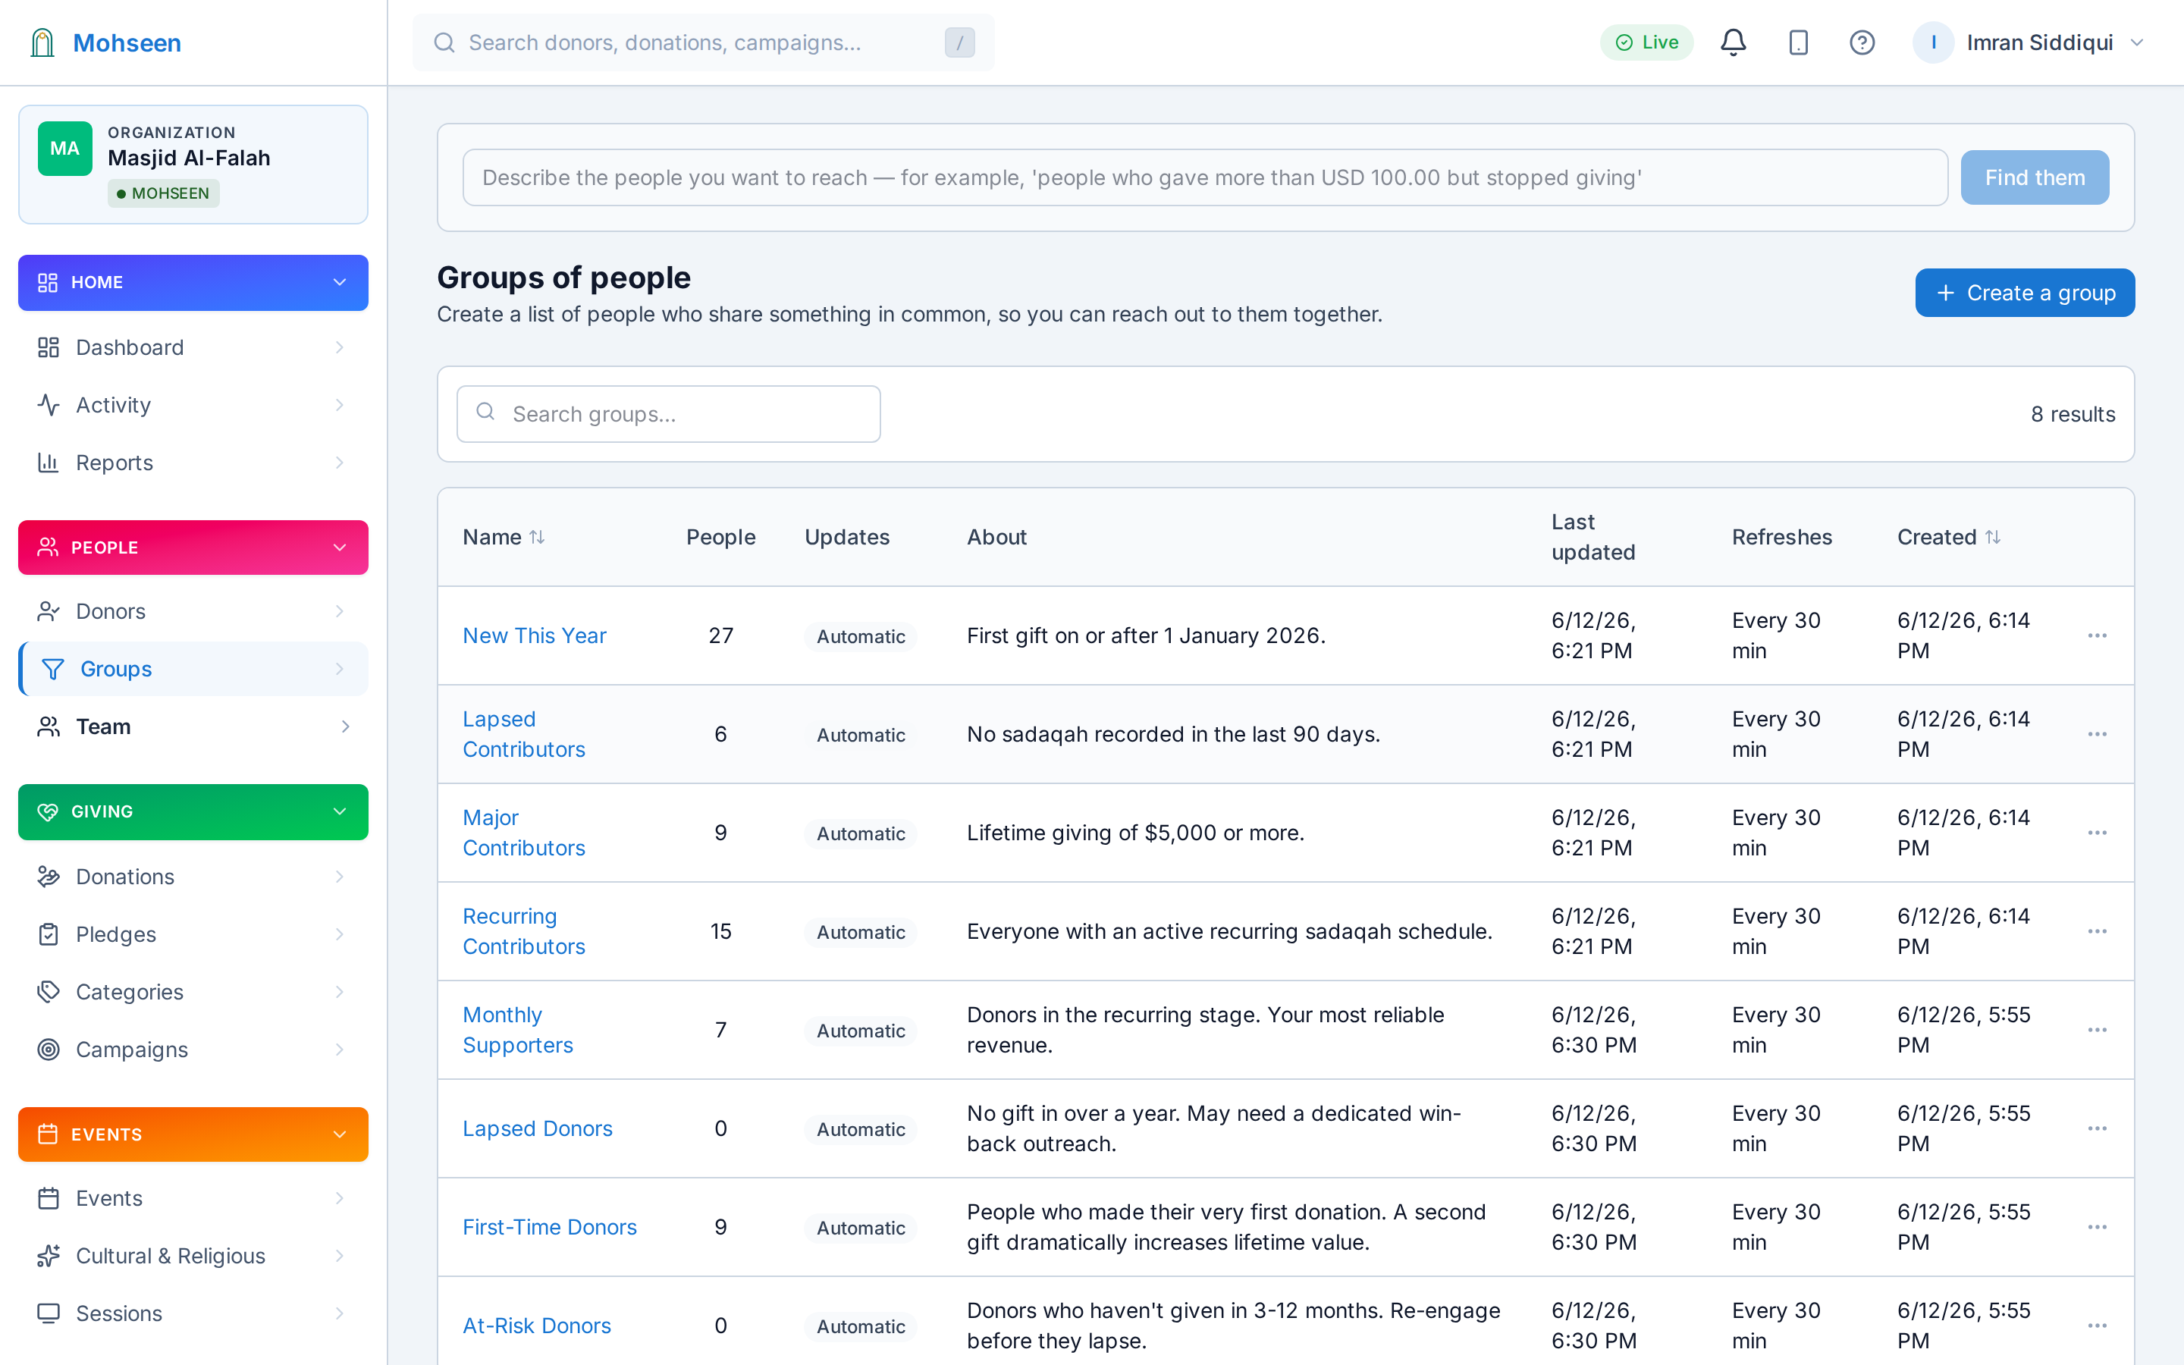The width and height of the screenshot is (2184, 1365).
Task: Open row actions for Lapsed Donors
Action: (2097, 1128)
